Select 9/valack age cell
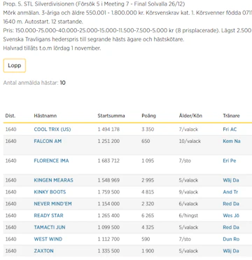252x260 pixels. (188, 192)
